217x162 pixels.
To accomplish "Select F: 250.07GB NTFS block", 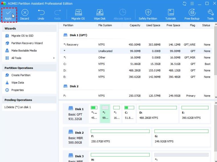I will 120,137.
